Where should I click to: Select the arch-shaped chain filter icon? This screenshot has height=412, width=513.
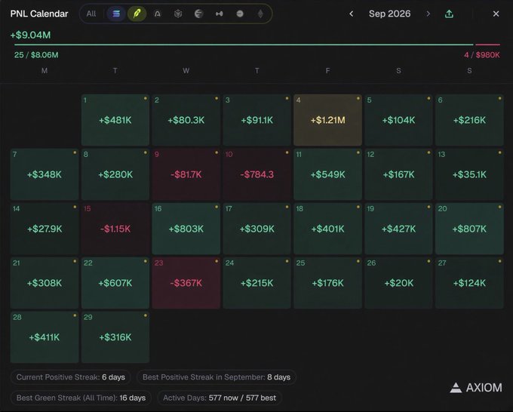158,14
